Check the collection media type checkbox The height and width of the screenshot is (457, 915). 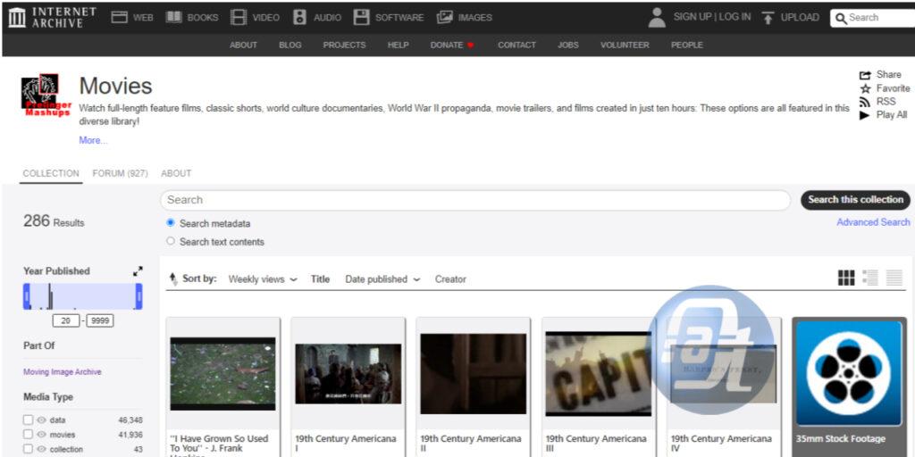coord(28,450)
